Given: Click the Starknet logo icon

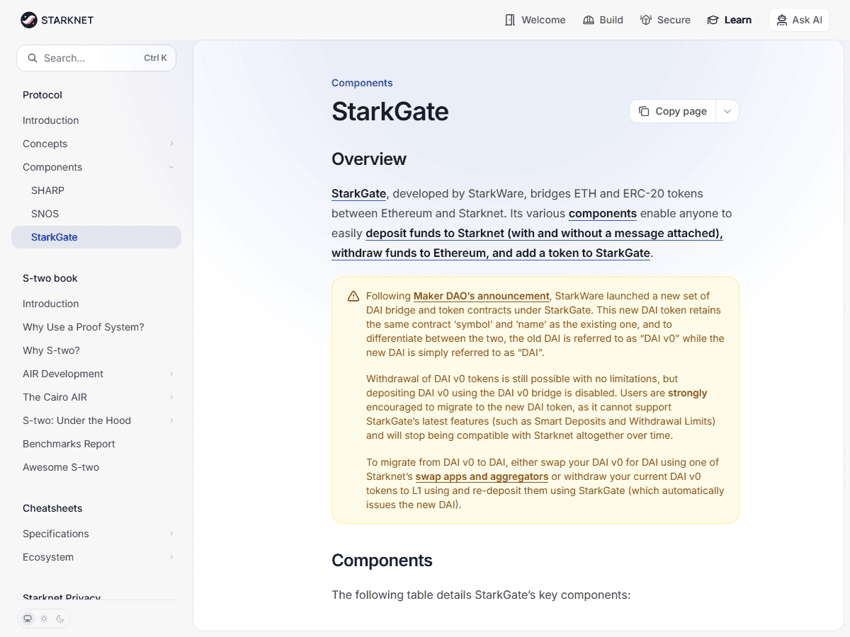Looking at the screenshot, I should coord(29,20).
